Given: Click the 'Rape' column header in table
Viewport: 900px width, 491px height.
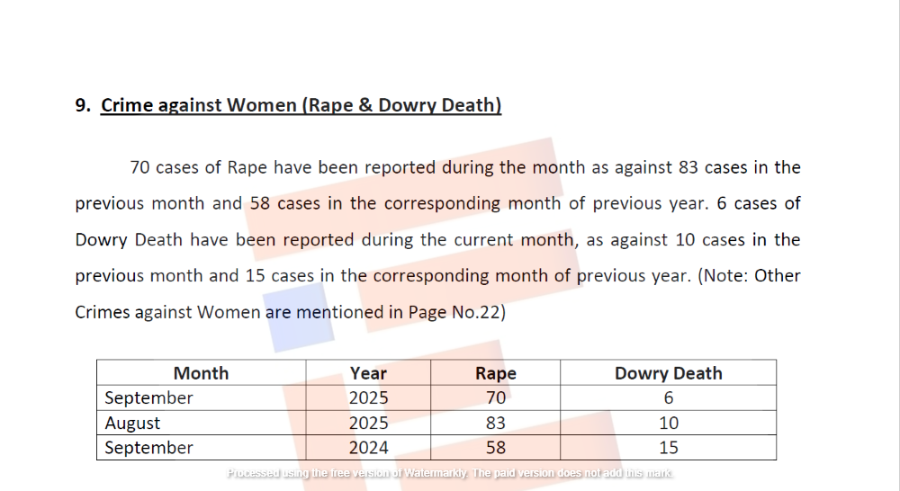Looking at the screenshot, I should (495, 373).
